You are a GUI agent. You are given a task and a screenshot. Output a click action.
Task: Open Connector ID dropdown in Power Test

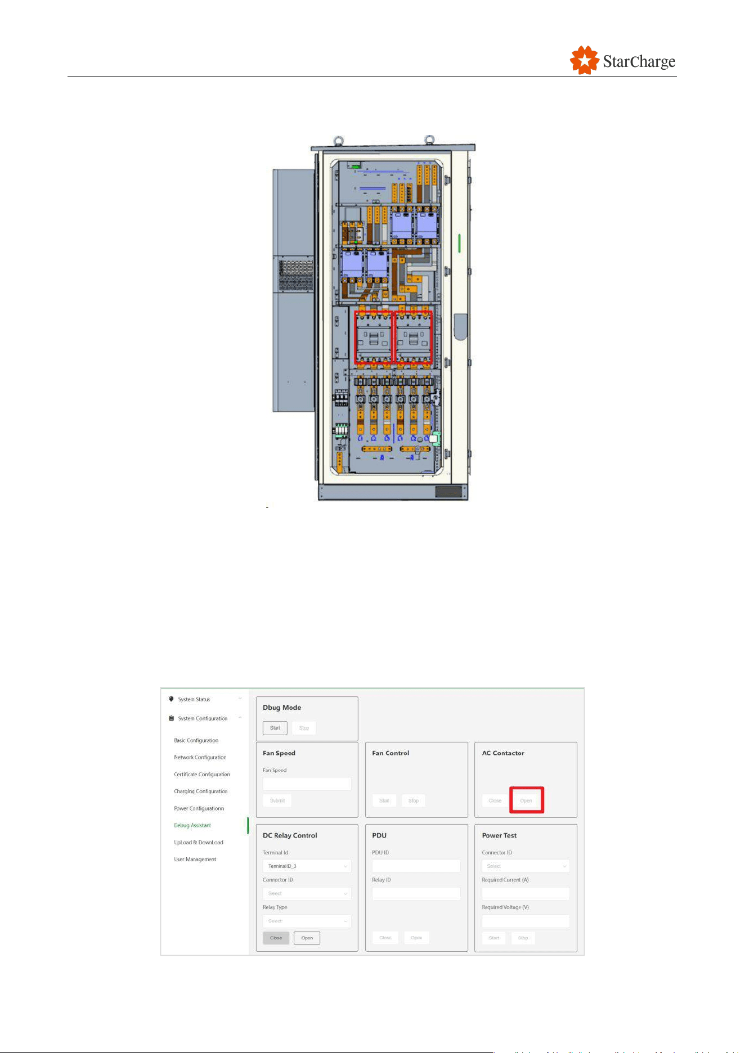pos(526,866)
